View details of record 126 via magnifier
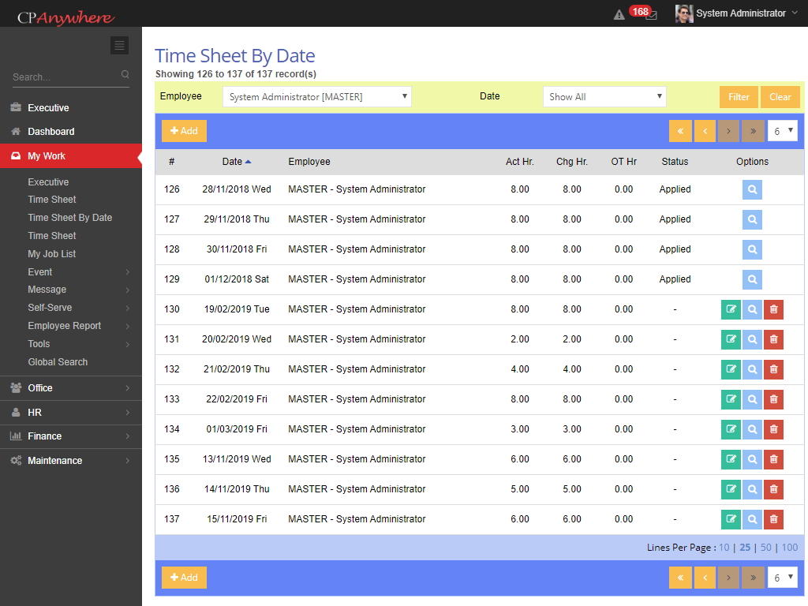Viewport: 808px width, 606px height. point(752,189)
